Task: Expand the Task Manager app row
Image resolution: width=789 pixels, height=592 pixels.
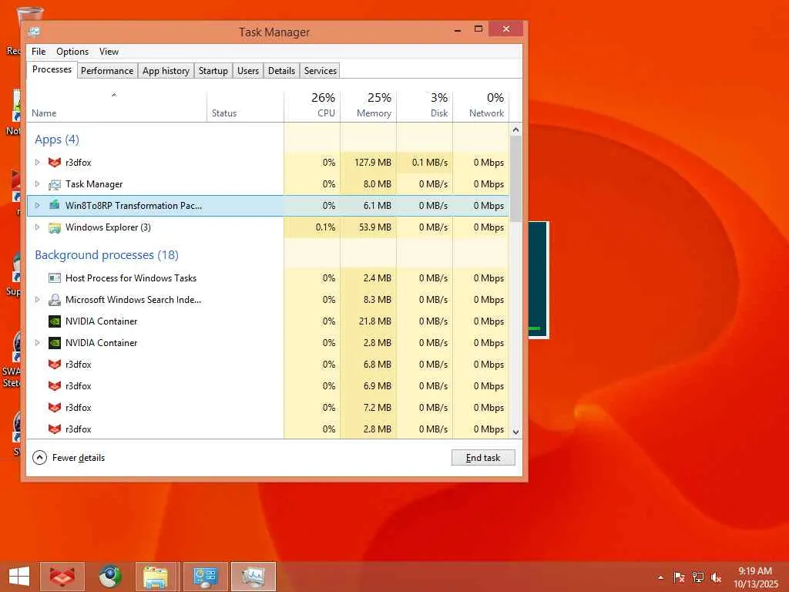Action: pos(37,183)
